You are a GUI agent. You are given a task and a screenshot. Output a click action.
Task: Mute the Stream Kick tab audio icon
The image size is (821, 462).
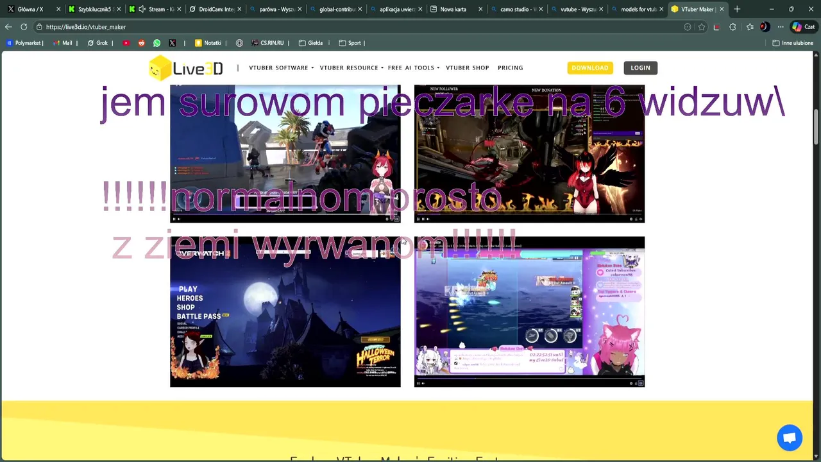(142, 9)
